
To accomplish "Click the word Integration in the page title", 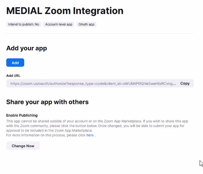I will tap(98, 11).
